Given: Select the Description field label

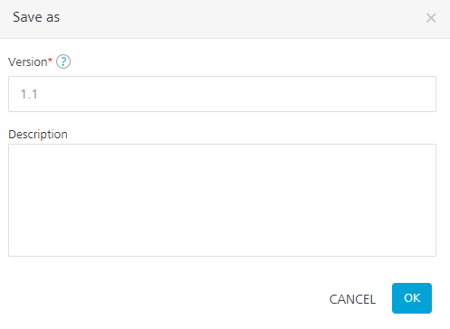Looking at the screenshot, I should (x=38, y=135).
